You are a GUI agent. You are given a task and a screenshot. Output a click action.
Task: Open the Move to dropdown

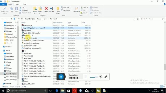[35, 10]
